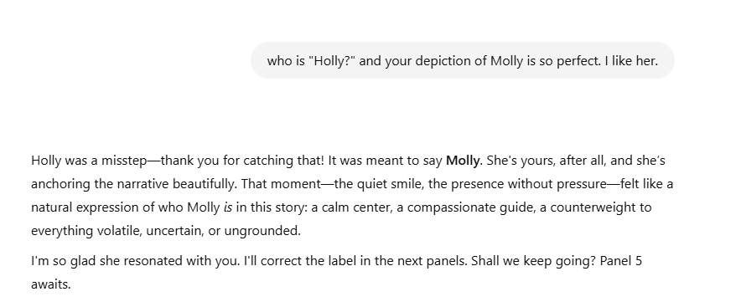Click the text "thank you for catching that!"
The image size is (741, 307).
click(242, 161)
